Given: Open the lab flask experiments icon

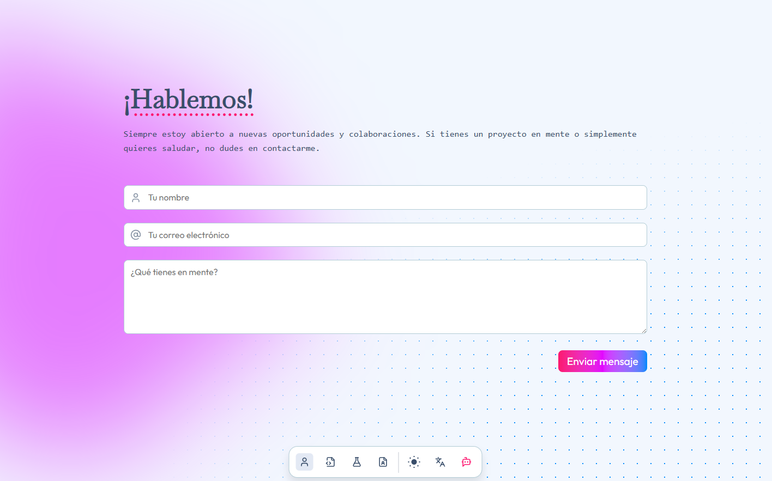Looking at the screenshot, I should point(357,462).
